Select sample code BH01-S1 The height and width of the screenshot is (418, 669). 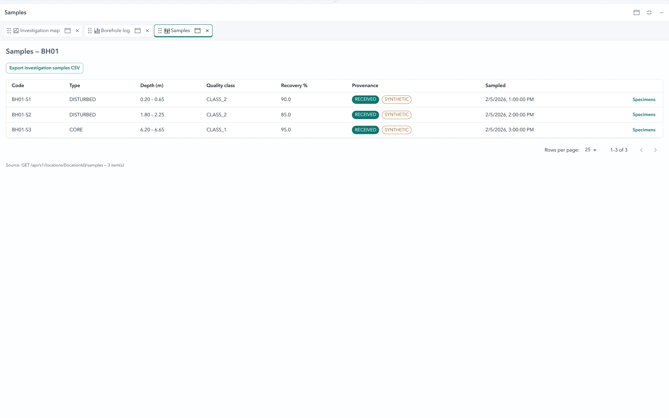pos(21,100)
